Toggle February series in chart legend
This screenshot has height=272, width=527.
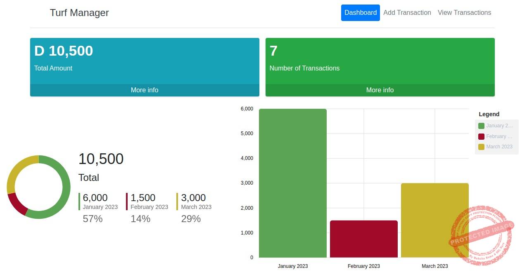click(x=499, y=136)
